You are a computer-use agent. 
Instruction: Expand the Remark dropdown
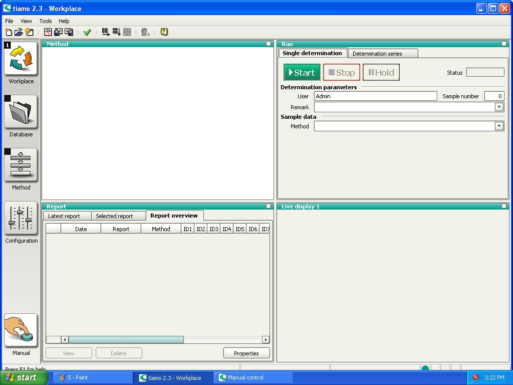499,107
